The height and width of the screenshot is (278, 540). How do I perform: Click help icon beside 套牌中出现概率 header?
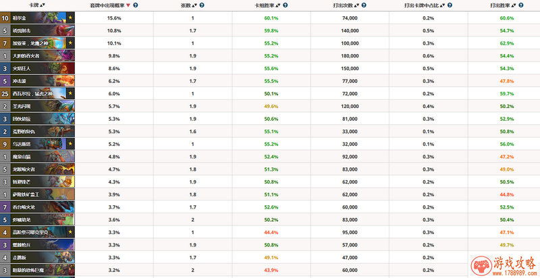(x=136, y=5)
